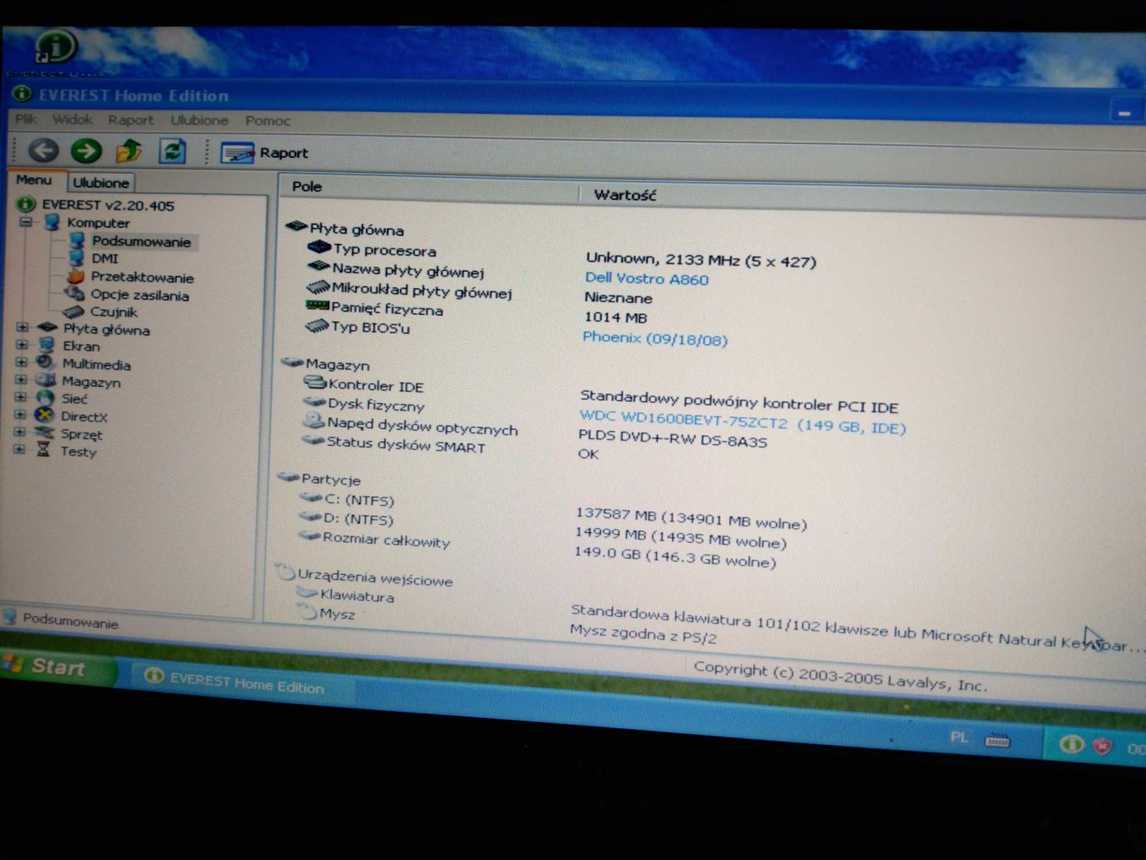
Task: Open the EVEREST Home desktop shortcut
Action: (x=56, y=53)
